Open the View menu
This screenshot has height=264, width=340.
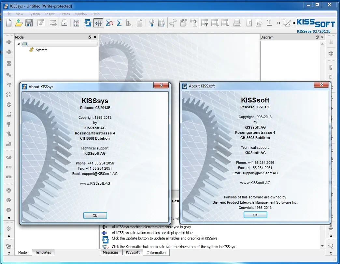pos(20,14)
